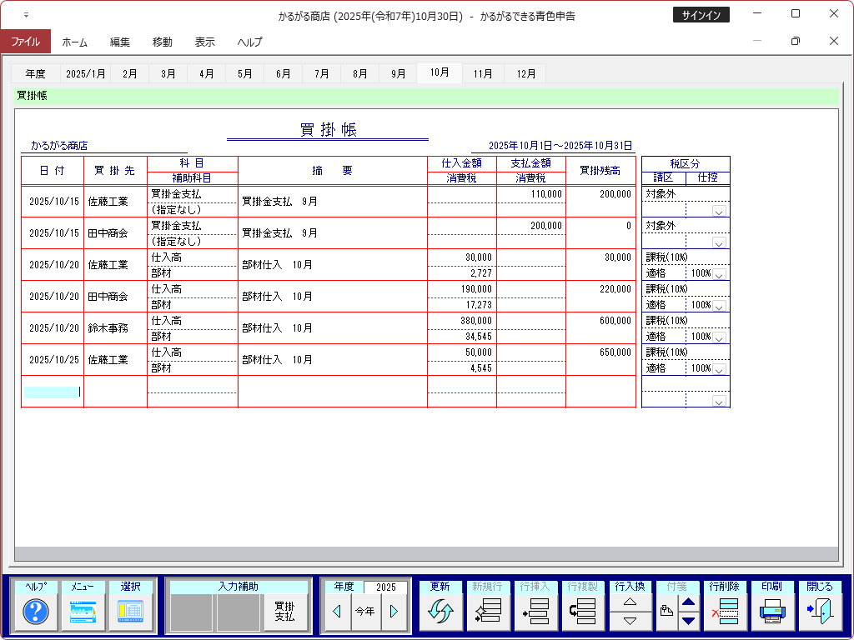This screenshot has height=640, width=854.
Task: Expand 税区分 dropdown on first 佐藤工業 row
Action: (718, 212)
